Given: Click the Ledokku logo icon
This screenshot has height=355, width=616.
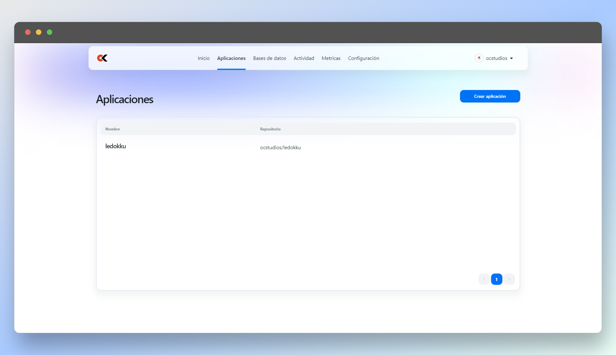Looking at the screenshot, I should [x=102, y=58].
